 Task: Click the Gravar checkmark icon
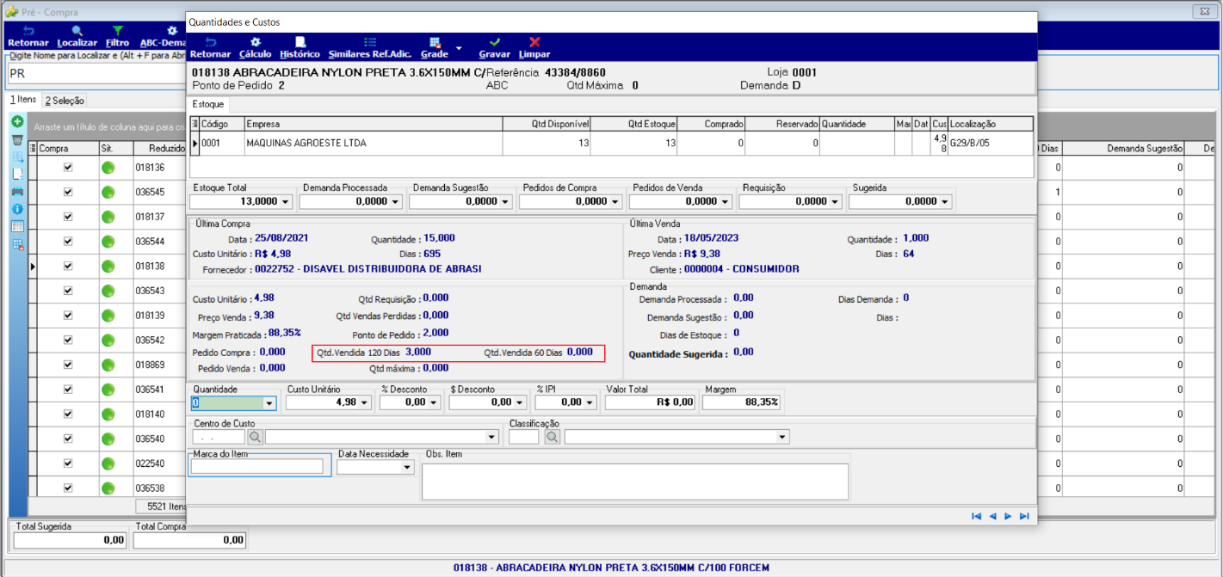(494, 42)
